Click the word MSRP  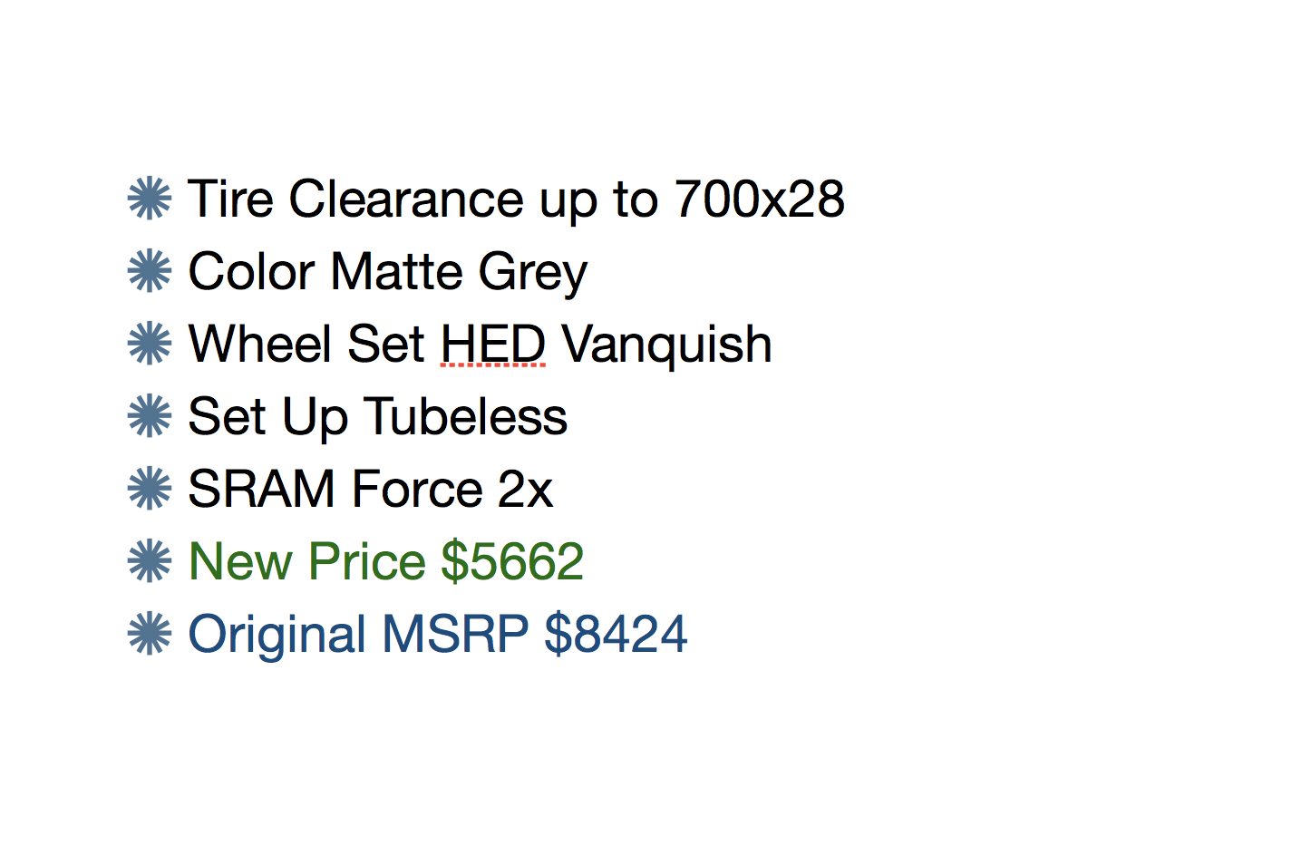tap(455, 635)
